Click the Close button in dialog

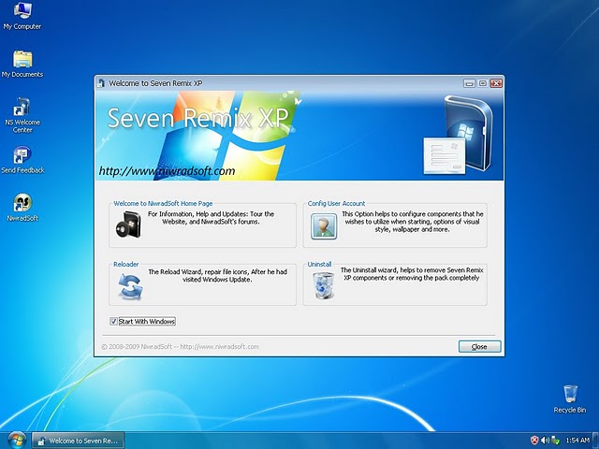click(x=479, y=346)
